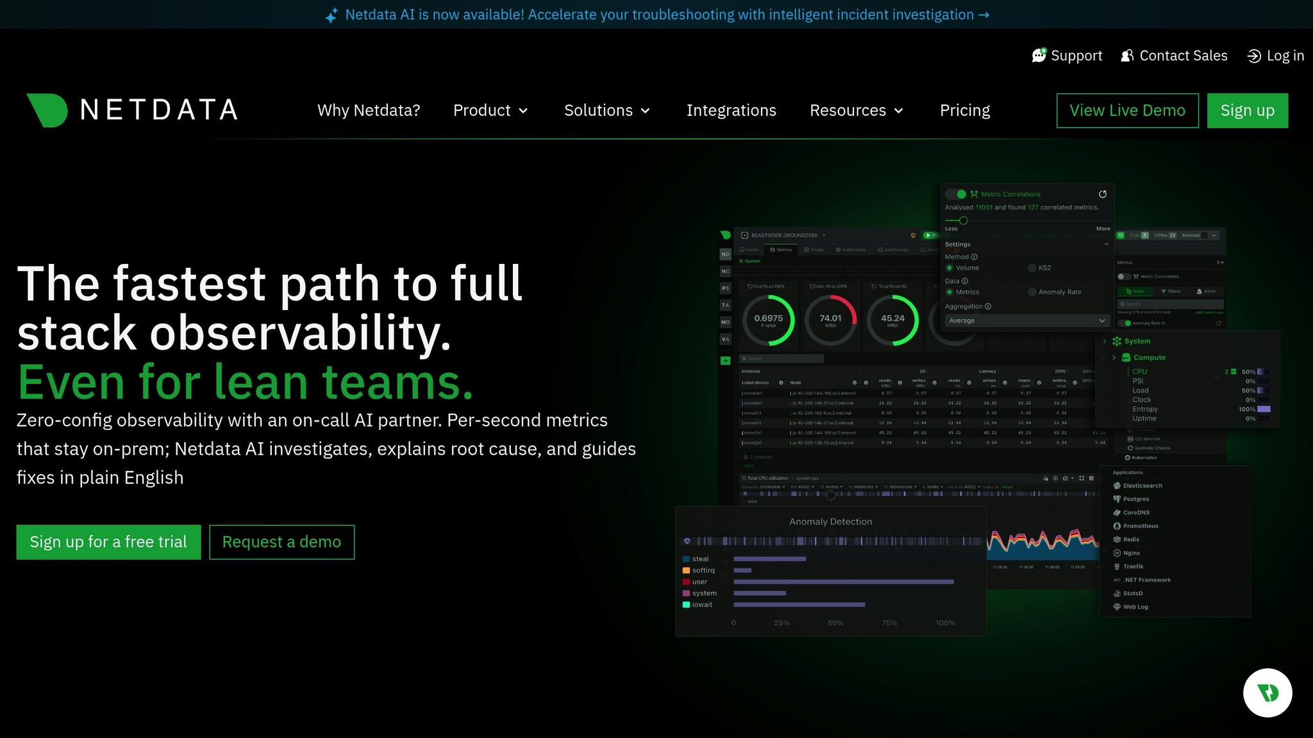
Task: Click the Sign up for a free trial button
Action: click(108, 541)
